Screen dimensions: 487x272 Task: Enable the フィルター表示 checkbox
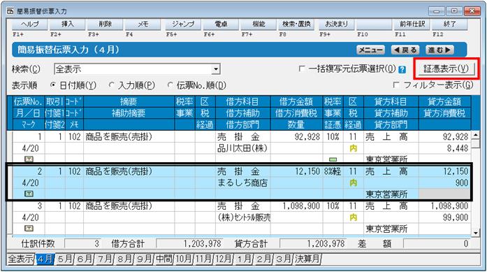click(x=396, y=85)
